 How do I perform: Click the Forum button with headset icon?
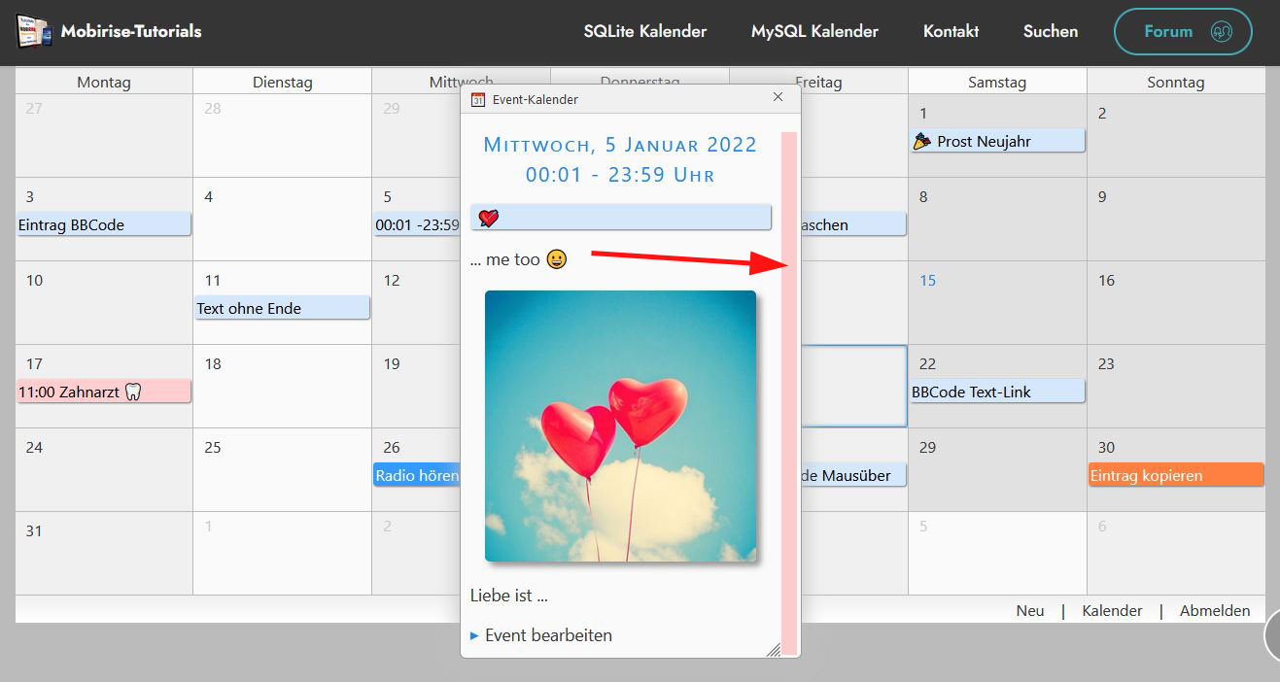tap(1182, 31)
